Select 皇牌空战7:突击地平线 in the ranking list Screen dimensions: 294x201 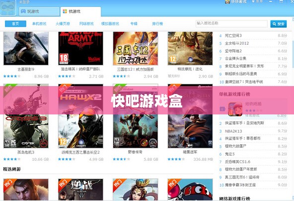tap(244, 82)
